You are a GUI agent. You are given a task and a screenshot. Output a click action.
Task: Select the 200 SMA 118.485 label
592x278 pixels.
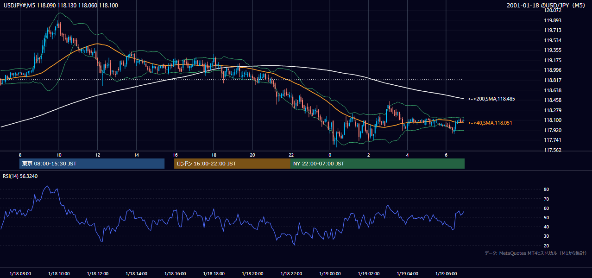[x=491, y=99]
